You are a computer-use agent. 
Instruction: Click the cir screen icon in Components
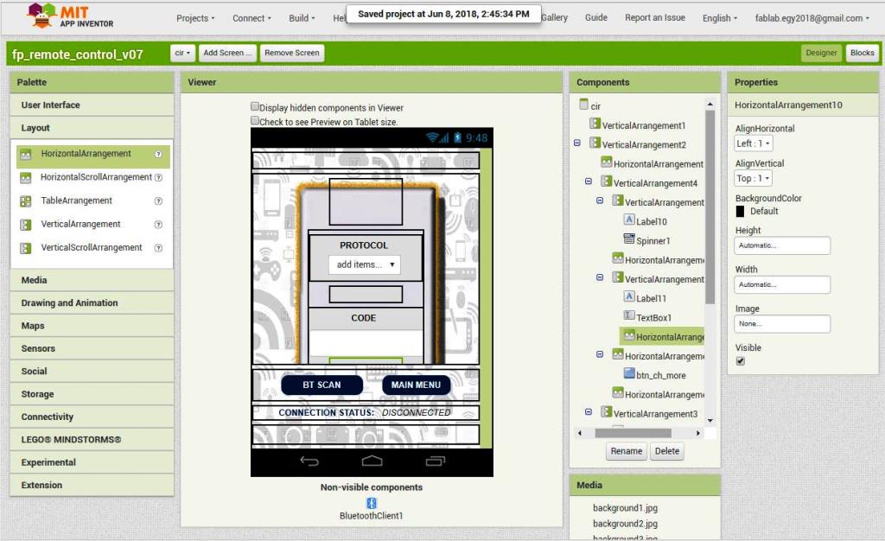583,105
